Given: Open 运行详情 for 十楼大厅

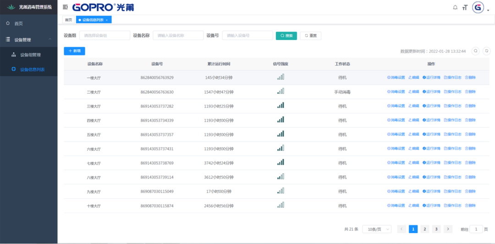Looking at the screenshot, I should click(431, 205).
